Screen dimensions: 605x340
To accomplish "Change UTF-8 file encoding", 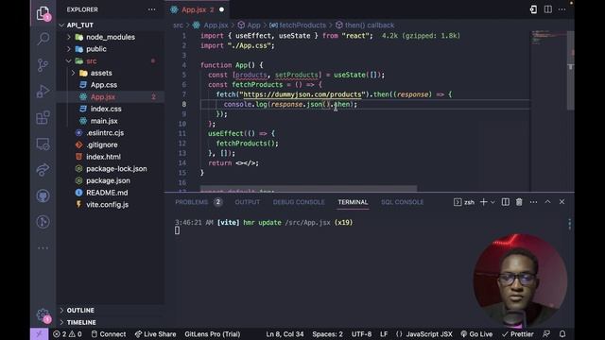I will click(361, 333).
